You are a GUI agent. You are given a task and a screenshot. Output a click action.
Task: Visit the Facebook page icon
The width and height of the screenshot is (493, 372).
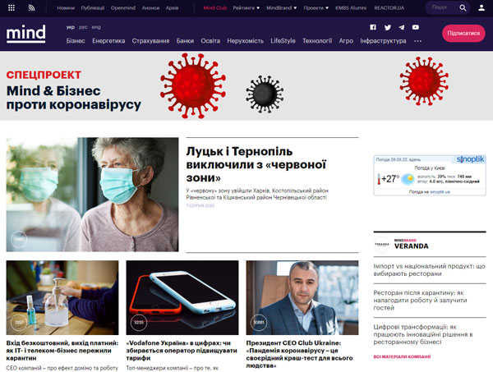(373, 27)
